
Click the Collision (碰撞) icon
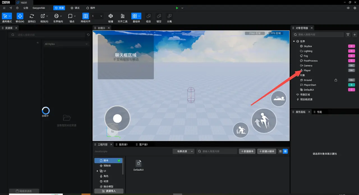click(x=111, y=16)
